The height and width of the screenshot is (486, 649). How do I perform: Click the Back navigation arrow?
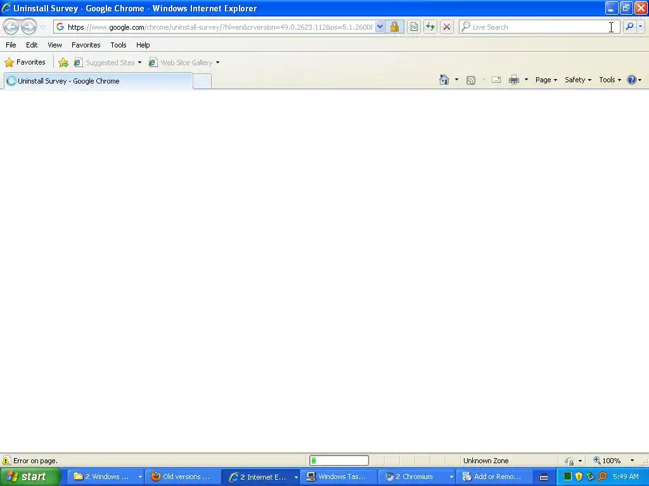(11, 27)
